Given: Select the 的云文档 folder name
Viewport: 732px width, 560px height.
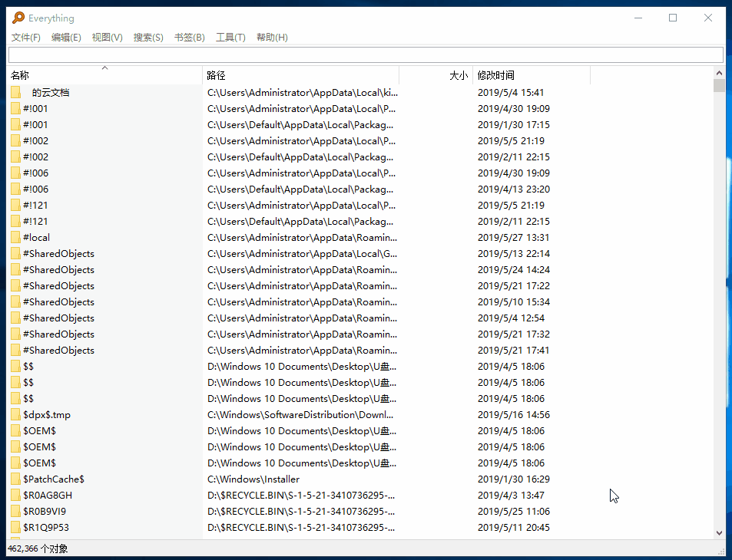Looking at the screenshot, I should [x=51, y=92].
